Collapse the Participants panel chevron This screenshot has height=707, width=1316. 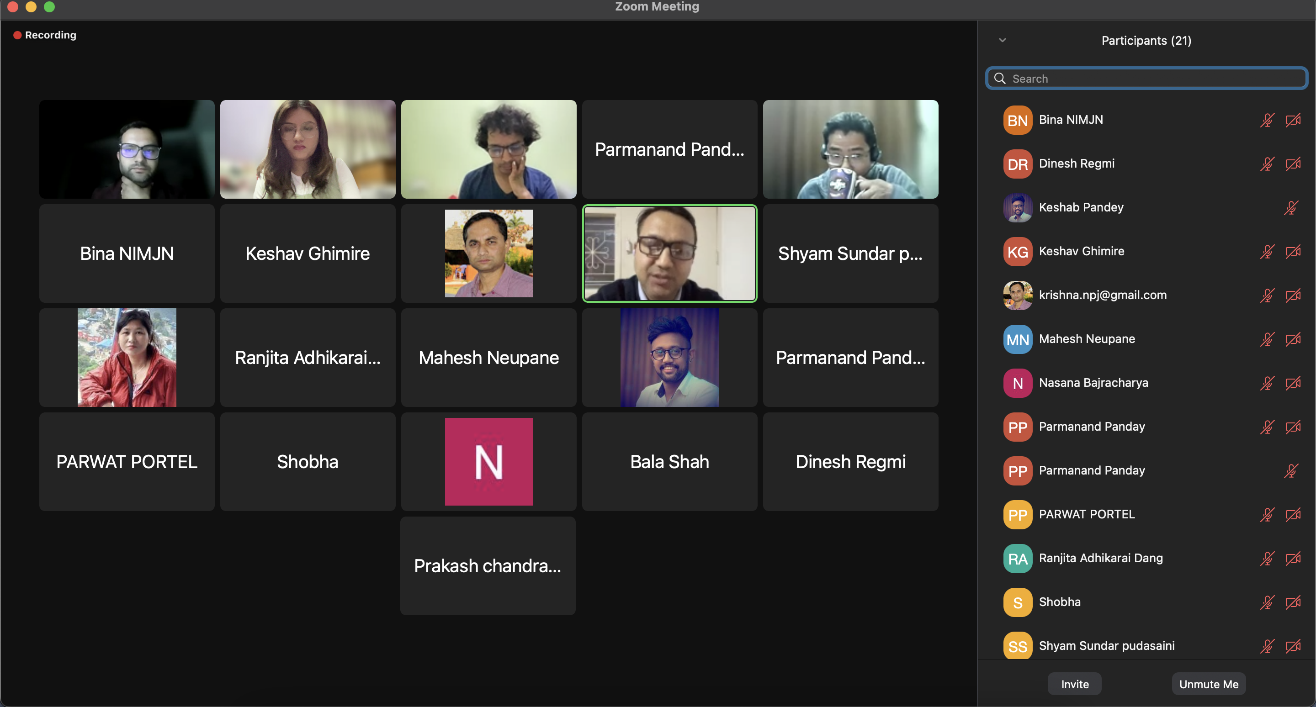click(1003, 40)
